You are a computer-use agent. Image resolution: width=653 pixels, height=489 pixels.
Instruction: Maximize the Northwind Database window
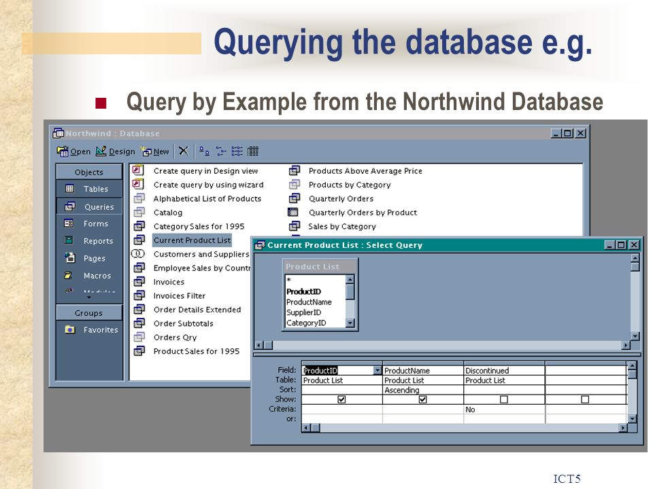click(x=567, y=133)
